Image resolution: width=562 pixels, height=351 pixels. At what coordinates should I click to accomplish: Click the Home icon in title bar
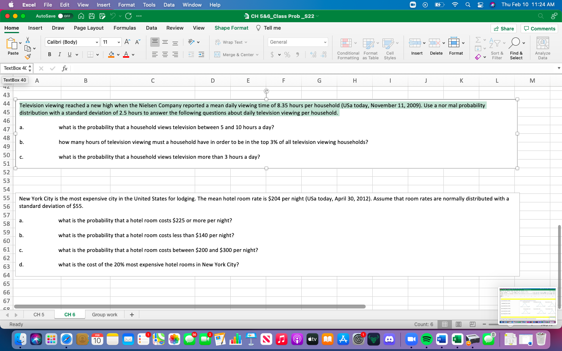click(x=81, y=16)
